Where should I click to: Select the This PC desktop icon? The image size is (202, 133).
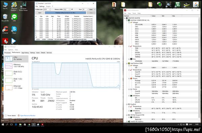[x=5, y=5]
